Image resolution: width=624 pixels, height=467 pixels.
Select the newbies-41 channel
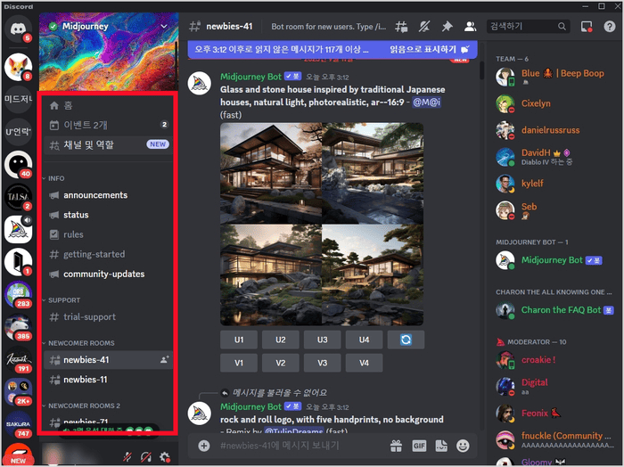pyautogui.click(x=108, y=359)
